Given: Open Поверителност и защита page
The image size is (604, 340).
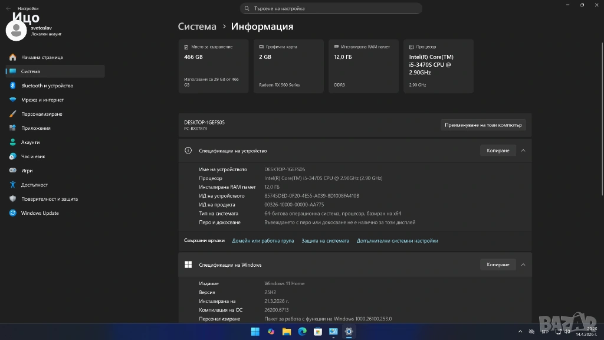Looking at the screenshot, I should (49, 199).
